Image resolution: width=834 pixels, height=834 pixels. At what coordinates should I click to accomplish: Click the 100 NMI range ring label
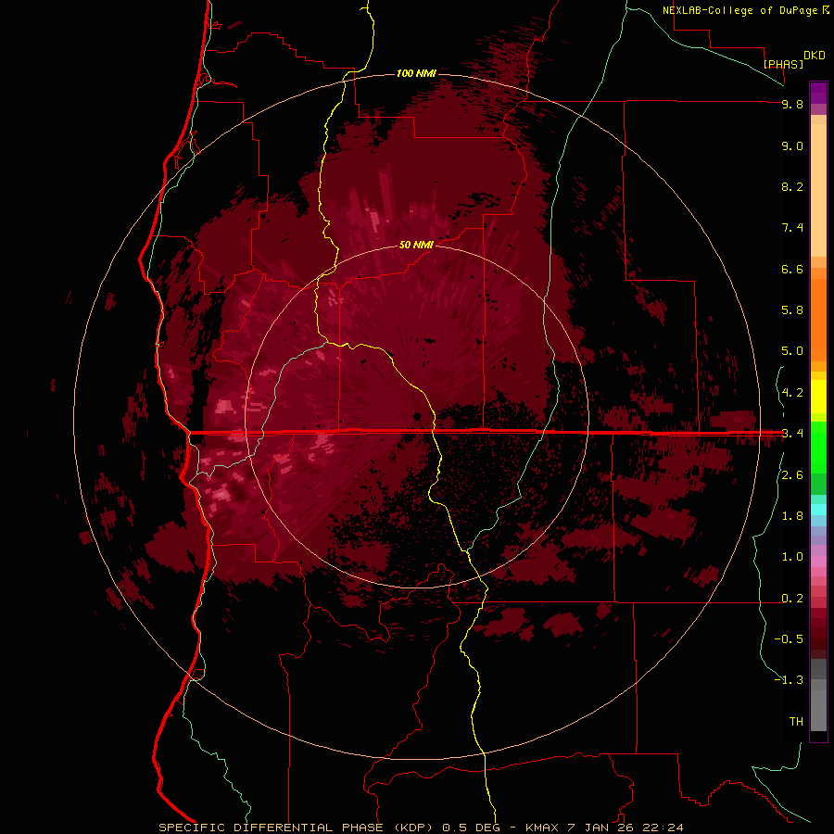click(x=416, y=73)
